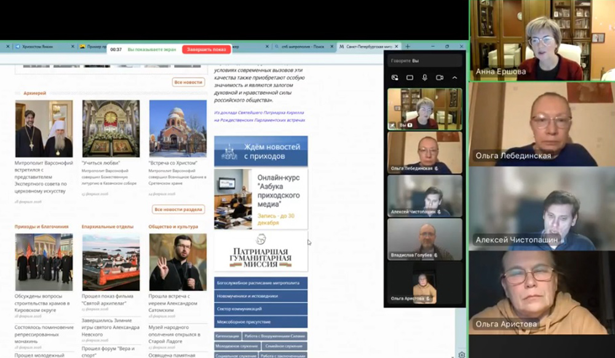The width and height of the screenshot is (615, 358).
Task: Mute the microphone in call panel
Action: [x=424, y=78]
